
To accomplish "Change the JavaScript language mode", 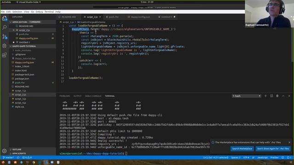I will coord(262,158).
